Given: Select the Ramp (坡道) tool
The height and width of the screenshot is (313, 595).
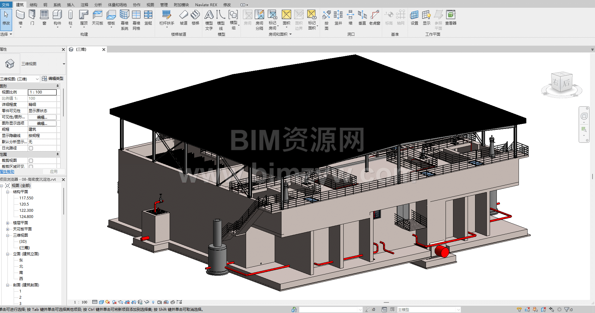Looking at the screenshot, I should 184,18.
